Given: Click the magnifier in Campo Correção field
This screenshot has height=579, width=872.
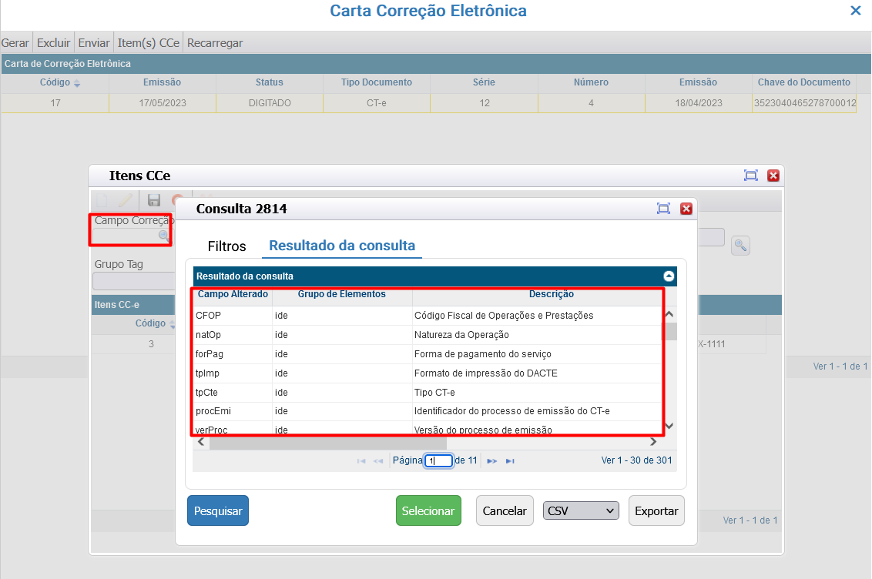Looking at the screenshot, I should coord(163,236).
